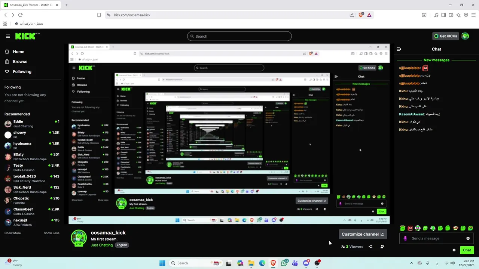479x269 pixels.
Task: Click the address bar URL kick.com/oosamaa-kick
Action: 132,15
